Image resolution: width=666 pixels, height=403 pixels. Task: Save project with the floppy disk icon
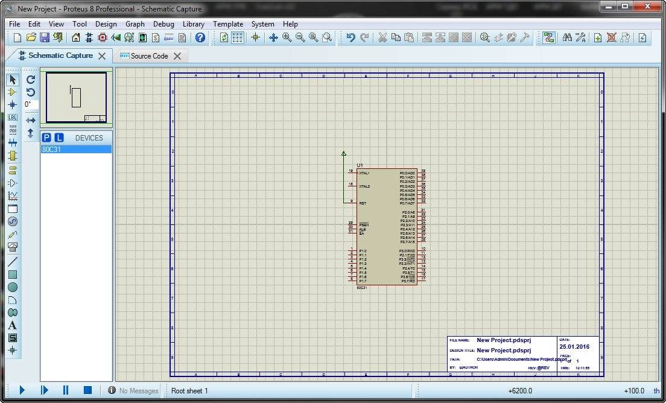click(x=44, y=38)
